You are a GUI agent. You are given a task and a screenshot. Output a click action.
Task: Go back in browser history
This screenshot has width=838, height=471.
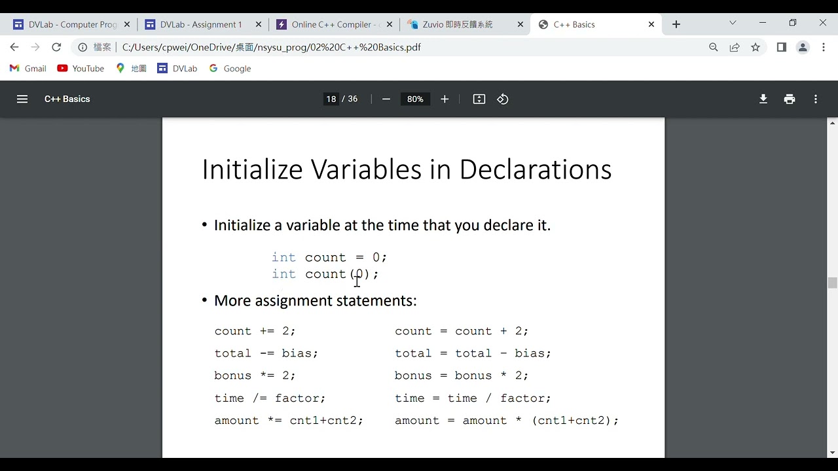[14, 47]
